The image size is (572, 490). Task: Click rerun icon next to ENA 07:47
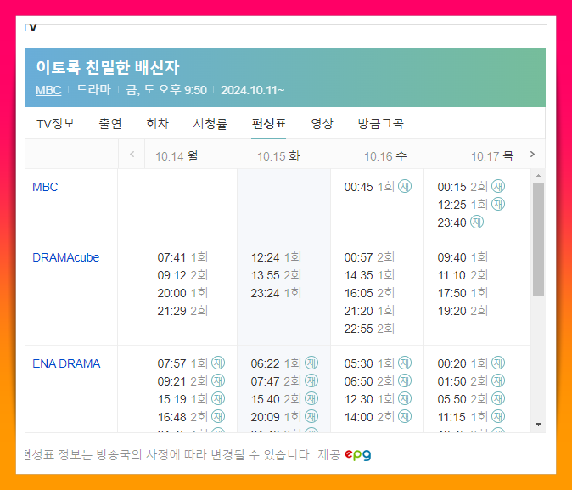(x=311, y=380)
